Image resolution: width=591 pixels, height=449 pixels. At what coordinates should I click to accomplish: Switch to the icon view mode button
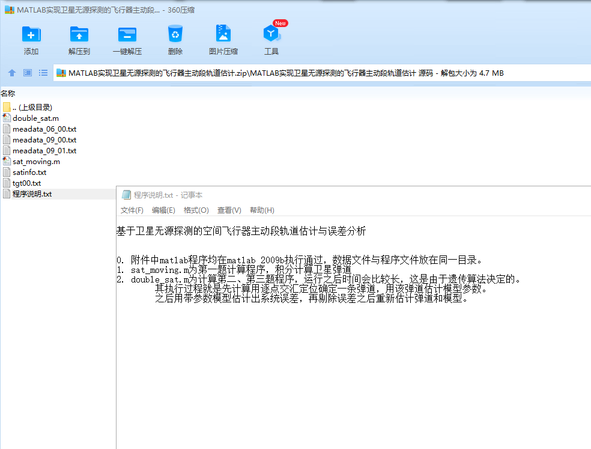[28, 73]
